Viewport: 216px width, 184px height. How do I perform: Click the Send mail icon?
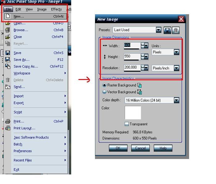pos(8,87)
